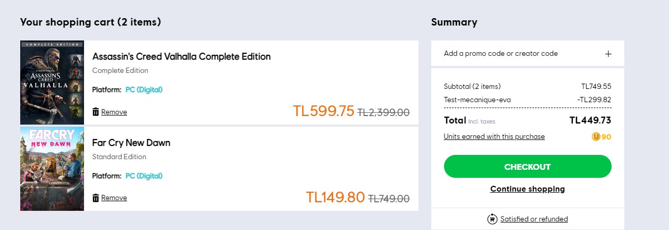Screen dimensions: 669x230
Task: Click the Units coin icon
Action: tap(596, 137)
